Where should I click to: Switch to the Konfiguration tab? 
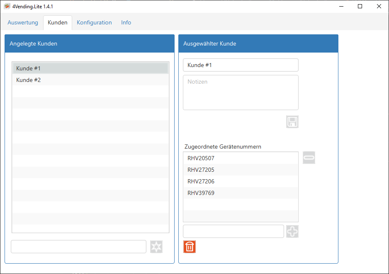point(94,22)
